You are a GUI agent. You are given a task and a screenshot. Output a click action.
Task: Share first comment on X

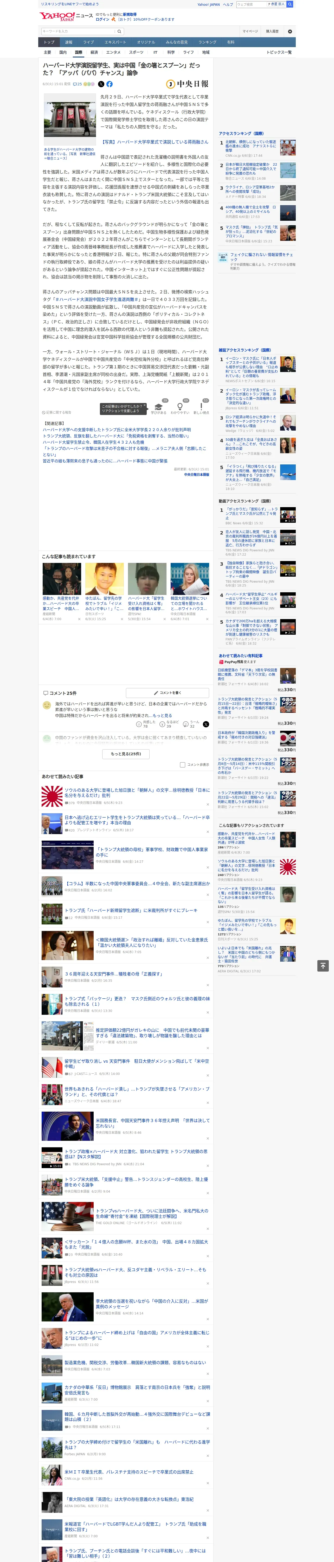coord(206,724)
